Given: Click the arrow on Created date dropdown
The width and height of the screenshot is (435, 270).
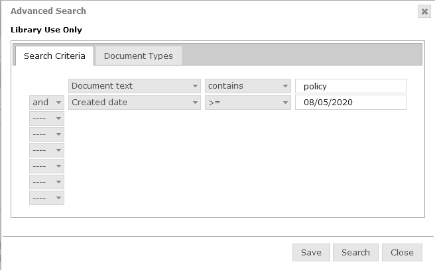Looking at the screenshot, I should (195, 103).
